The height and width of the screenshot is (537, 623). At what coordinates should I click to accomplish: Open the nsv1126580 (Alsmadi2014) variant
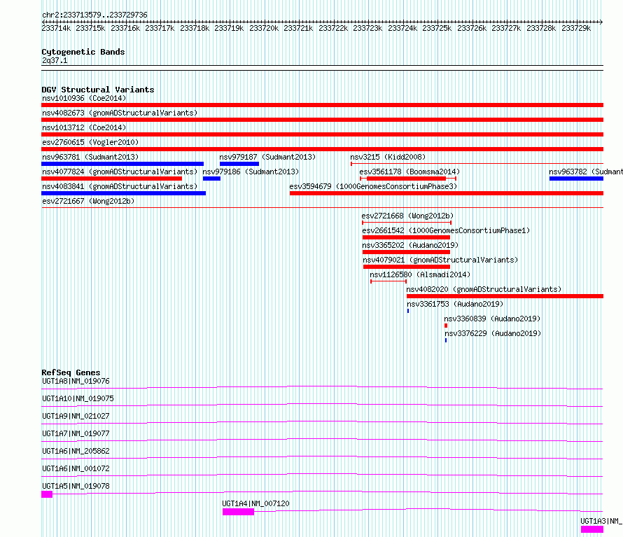point(388,281)
